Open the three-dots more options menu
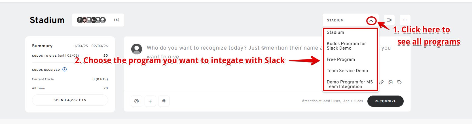 (405, 20)
